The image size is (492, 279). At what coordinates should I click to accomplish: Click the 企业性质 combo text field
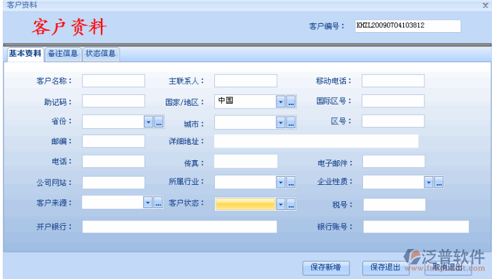coord(394,182)
